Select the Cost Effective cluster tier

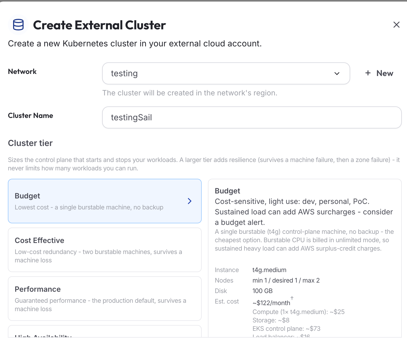pyautogui.click(x=105, y=250)
